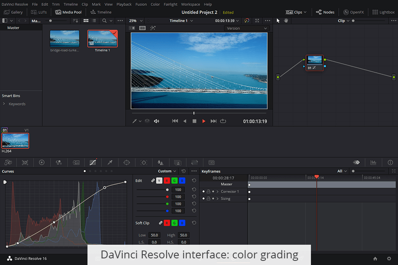Open the Camera Raw palette icon
Image resolution: width=398 pixels, height=265 pixels.
click(x=8, y=163)
